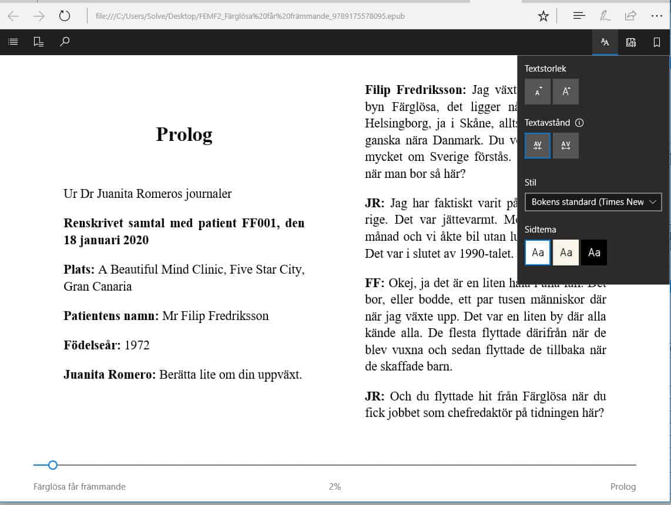Image resolution: width=671 pixels, height=505 pixels.
Task: Share this page
Action: coord(630,16)
